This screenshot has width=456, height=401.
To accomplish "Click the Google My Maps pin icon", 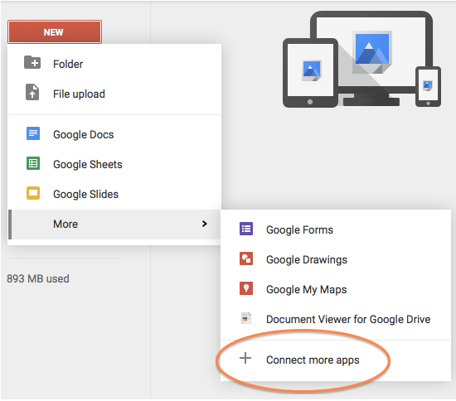I will pyautogui.click(x=246, y=288).
